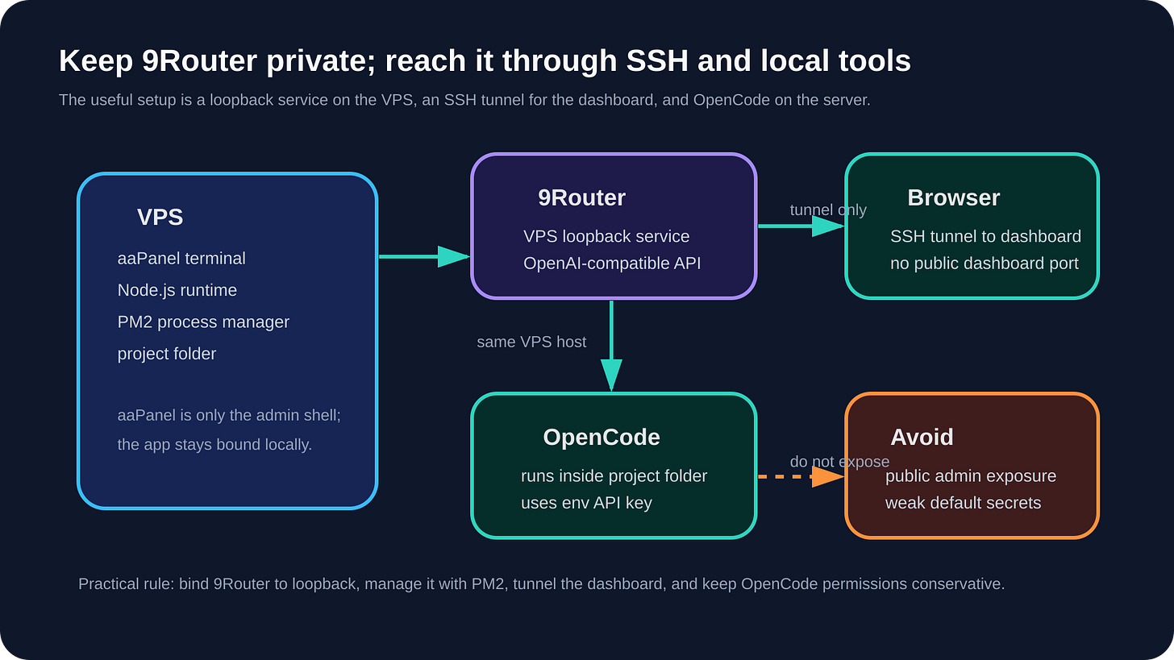Click 'uses env API key' text
The width and height of the screenshot is (1174, 660).
pyautogui.click(x=586, y=503)
